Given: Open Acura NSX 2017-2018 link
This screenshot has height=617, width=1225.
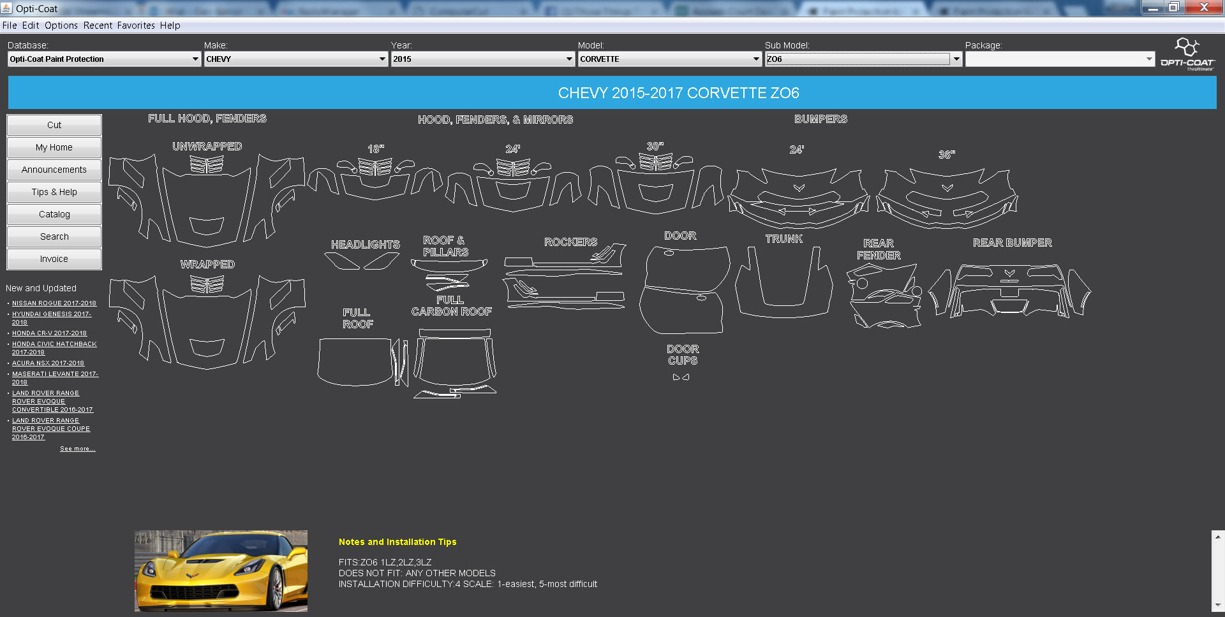Looking at the screenshot, I should coord(48,363).
